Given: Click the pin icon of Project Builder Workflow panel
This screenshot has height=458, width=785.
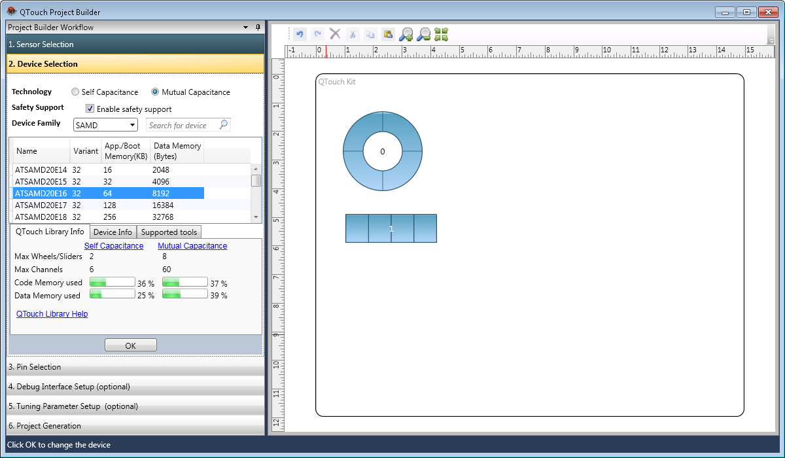Looking at the screenshot, I should coord(258,27).
